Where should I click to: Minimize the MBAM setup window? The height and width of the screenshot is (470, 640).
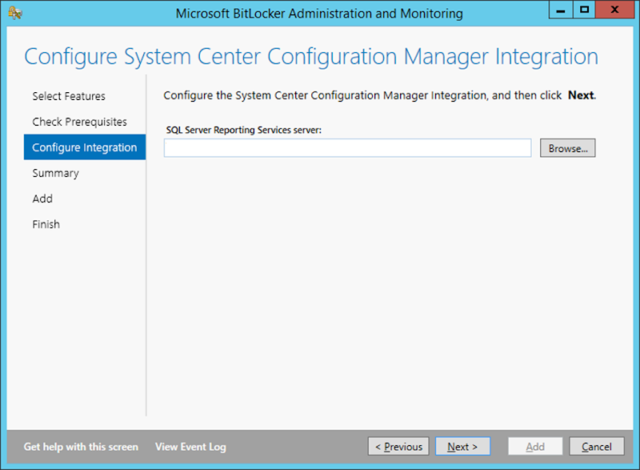tap(561, 10)
